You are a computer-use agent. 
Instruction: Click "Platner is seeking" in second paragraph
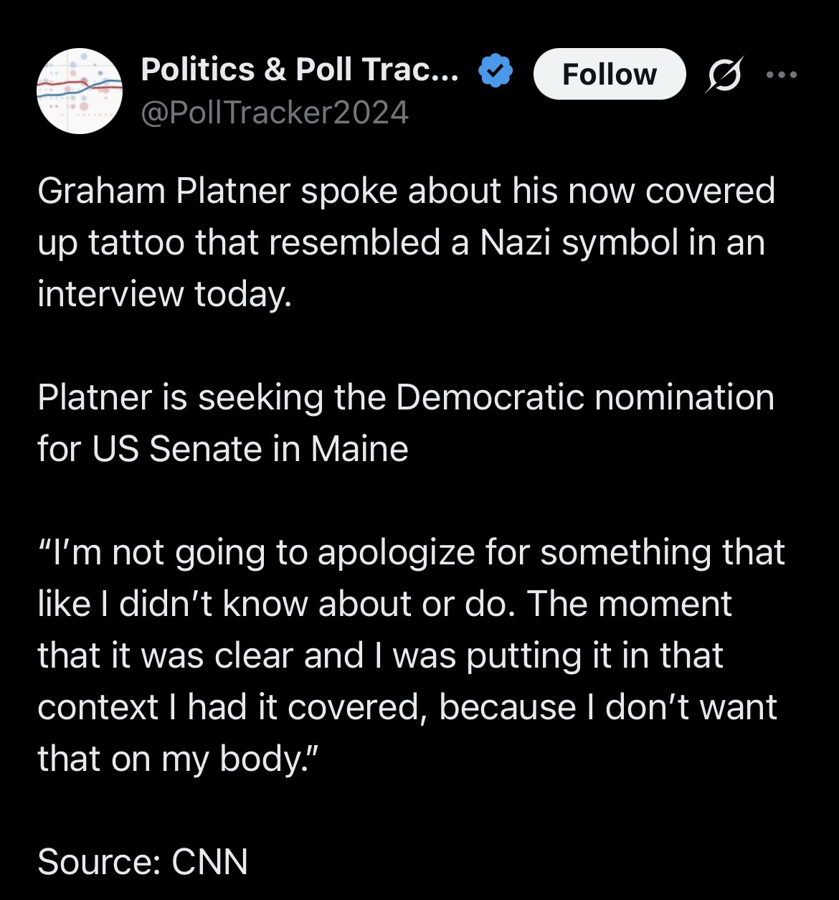pyautogui.click(x=180, y=397)
